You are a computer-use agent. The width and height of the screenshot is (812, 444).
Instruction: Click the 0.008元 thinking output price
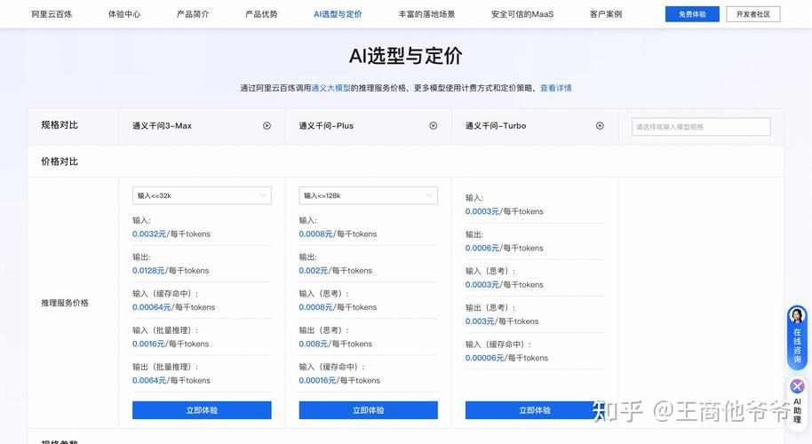tap(314, 345)
